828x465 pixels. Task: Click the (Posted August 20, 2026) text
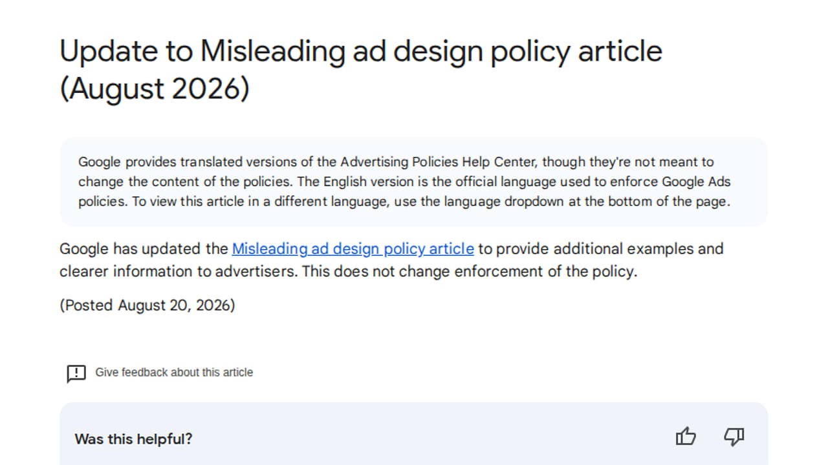pos(147,305)
